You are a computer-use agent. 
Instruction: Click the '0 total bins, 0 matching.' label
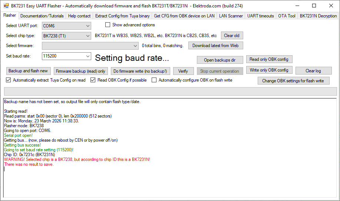tap(163, 46)
